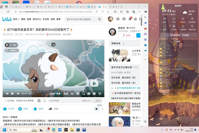Toggle web fullscreen mode
The height and width of the screenshot is (133, 199).
pyautogui.click(x=94, y=93)
